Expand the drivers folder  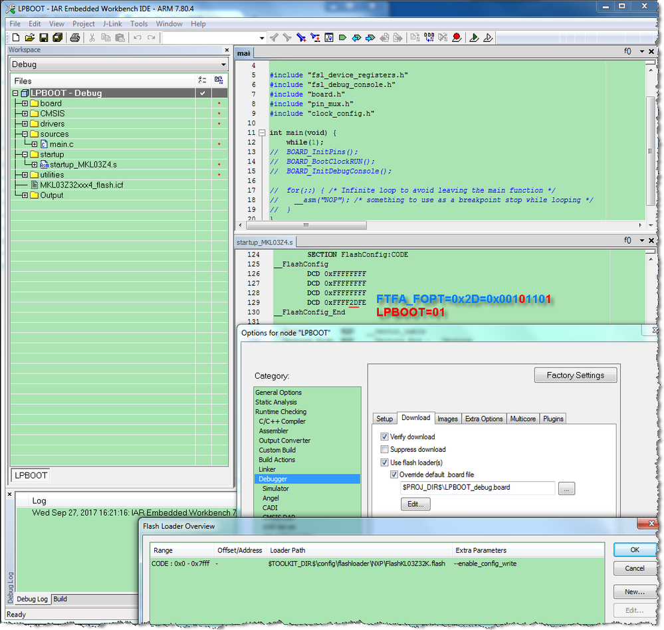[25, 124]
